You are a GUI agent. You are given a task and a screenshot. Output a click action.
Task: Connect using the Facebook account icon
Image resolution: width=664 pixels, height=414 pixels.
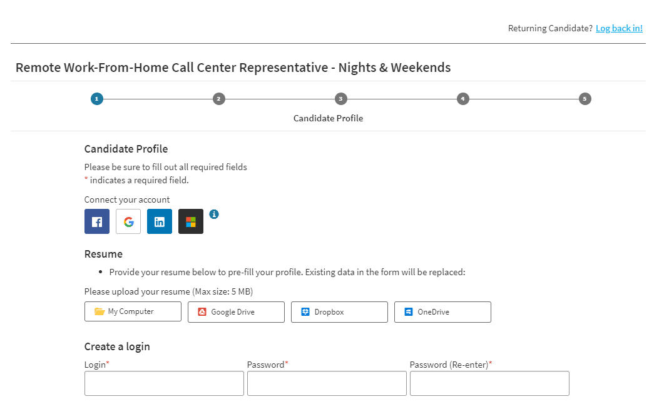click(x=97, y=221)
